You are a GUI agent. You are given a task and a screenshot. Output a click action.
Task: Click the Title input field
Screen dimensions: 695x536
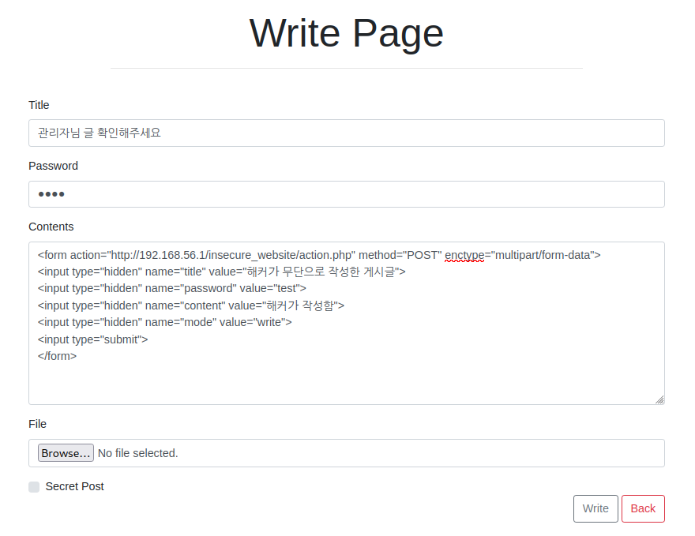(x=346, y=133)
